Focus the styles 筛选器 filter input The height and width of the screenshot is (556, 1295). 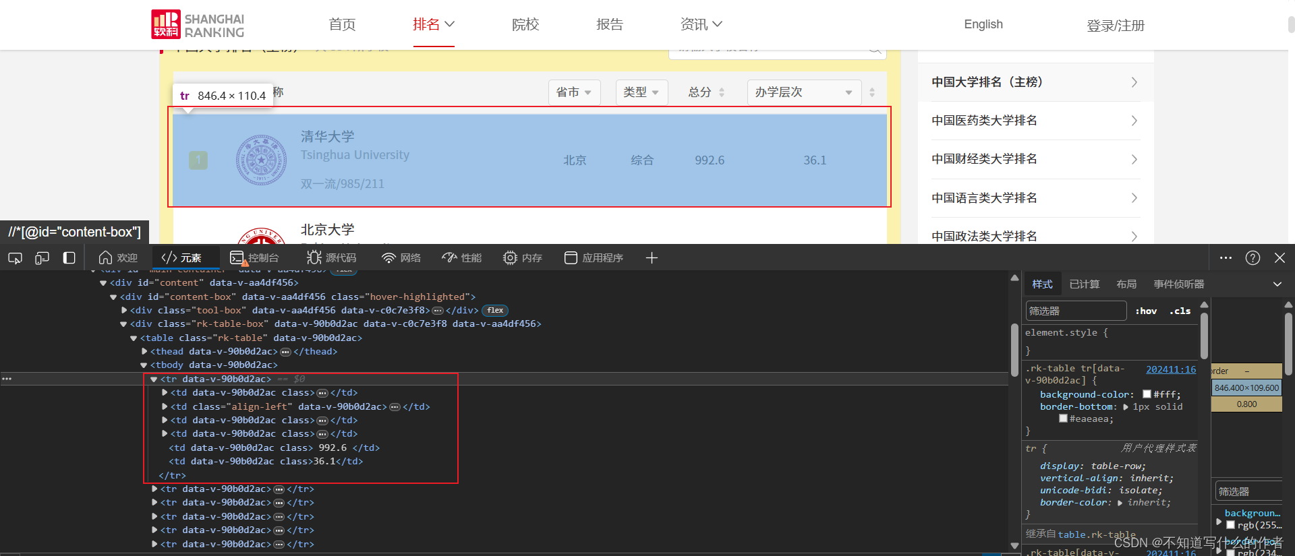(1076, 311)
